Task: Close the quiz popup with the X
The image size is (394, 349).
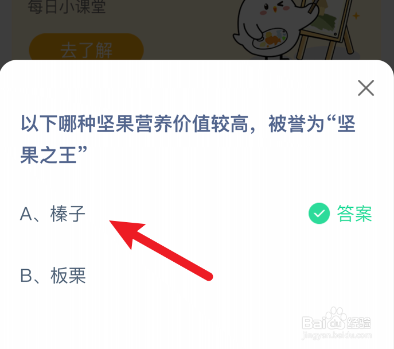Action: (366, 88)
